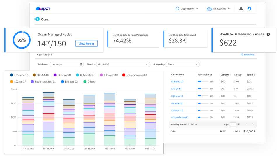Click the Full Screen link
This screenshot has width=277, height=156.
coord(249,55)
